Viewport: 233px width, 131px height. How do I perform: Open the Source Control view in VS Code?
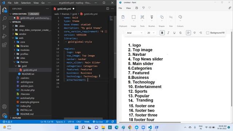(4, 27)
